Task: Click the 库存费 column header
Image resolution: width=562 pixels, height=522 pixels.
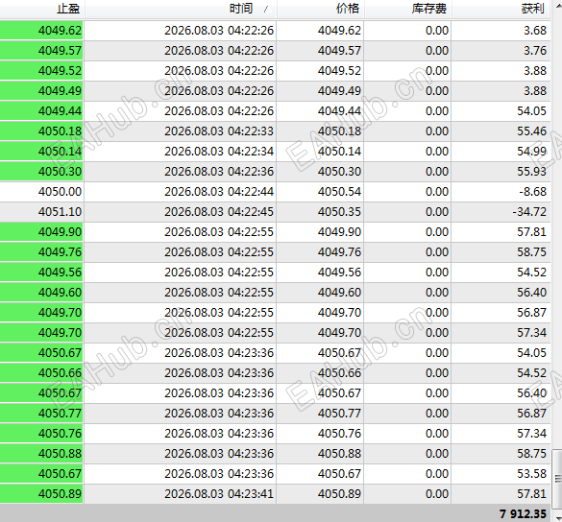Action: coord(408,9)
